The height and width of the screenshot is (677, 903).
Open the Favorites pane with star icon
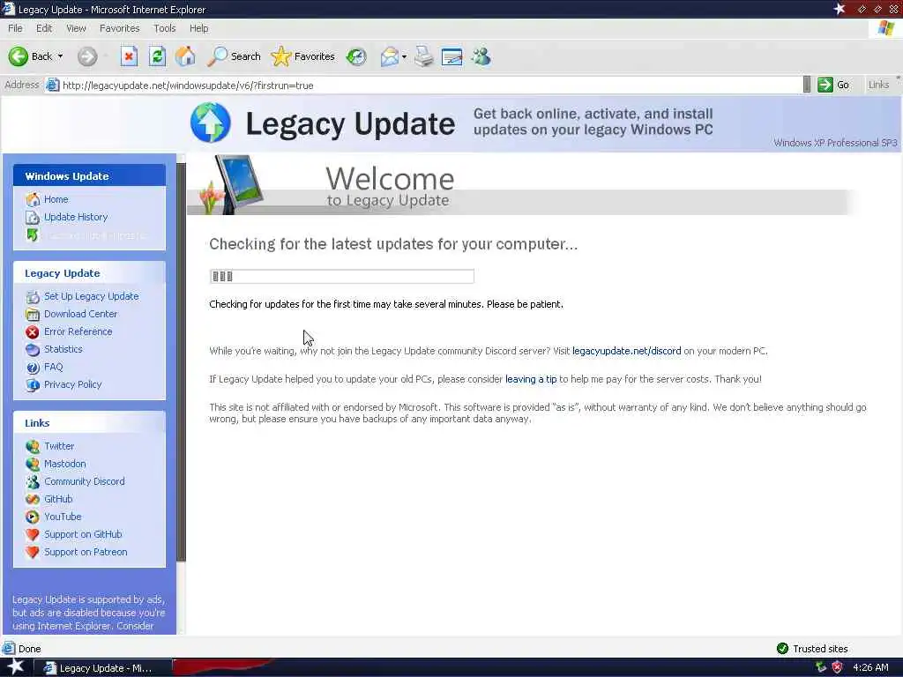tap(303, 56)
